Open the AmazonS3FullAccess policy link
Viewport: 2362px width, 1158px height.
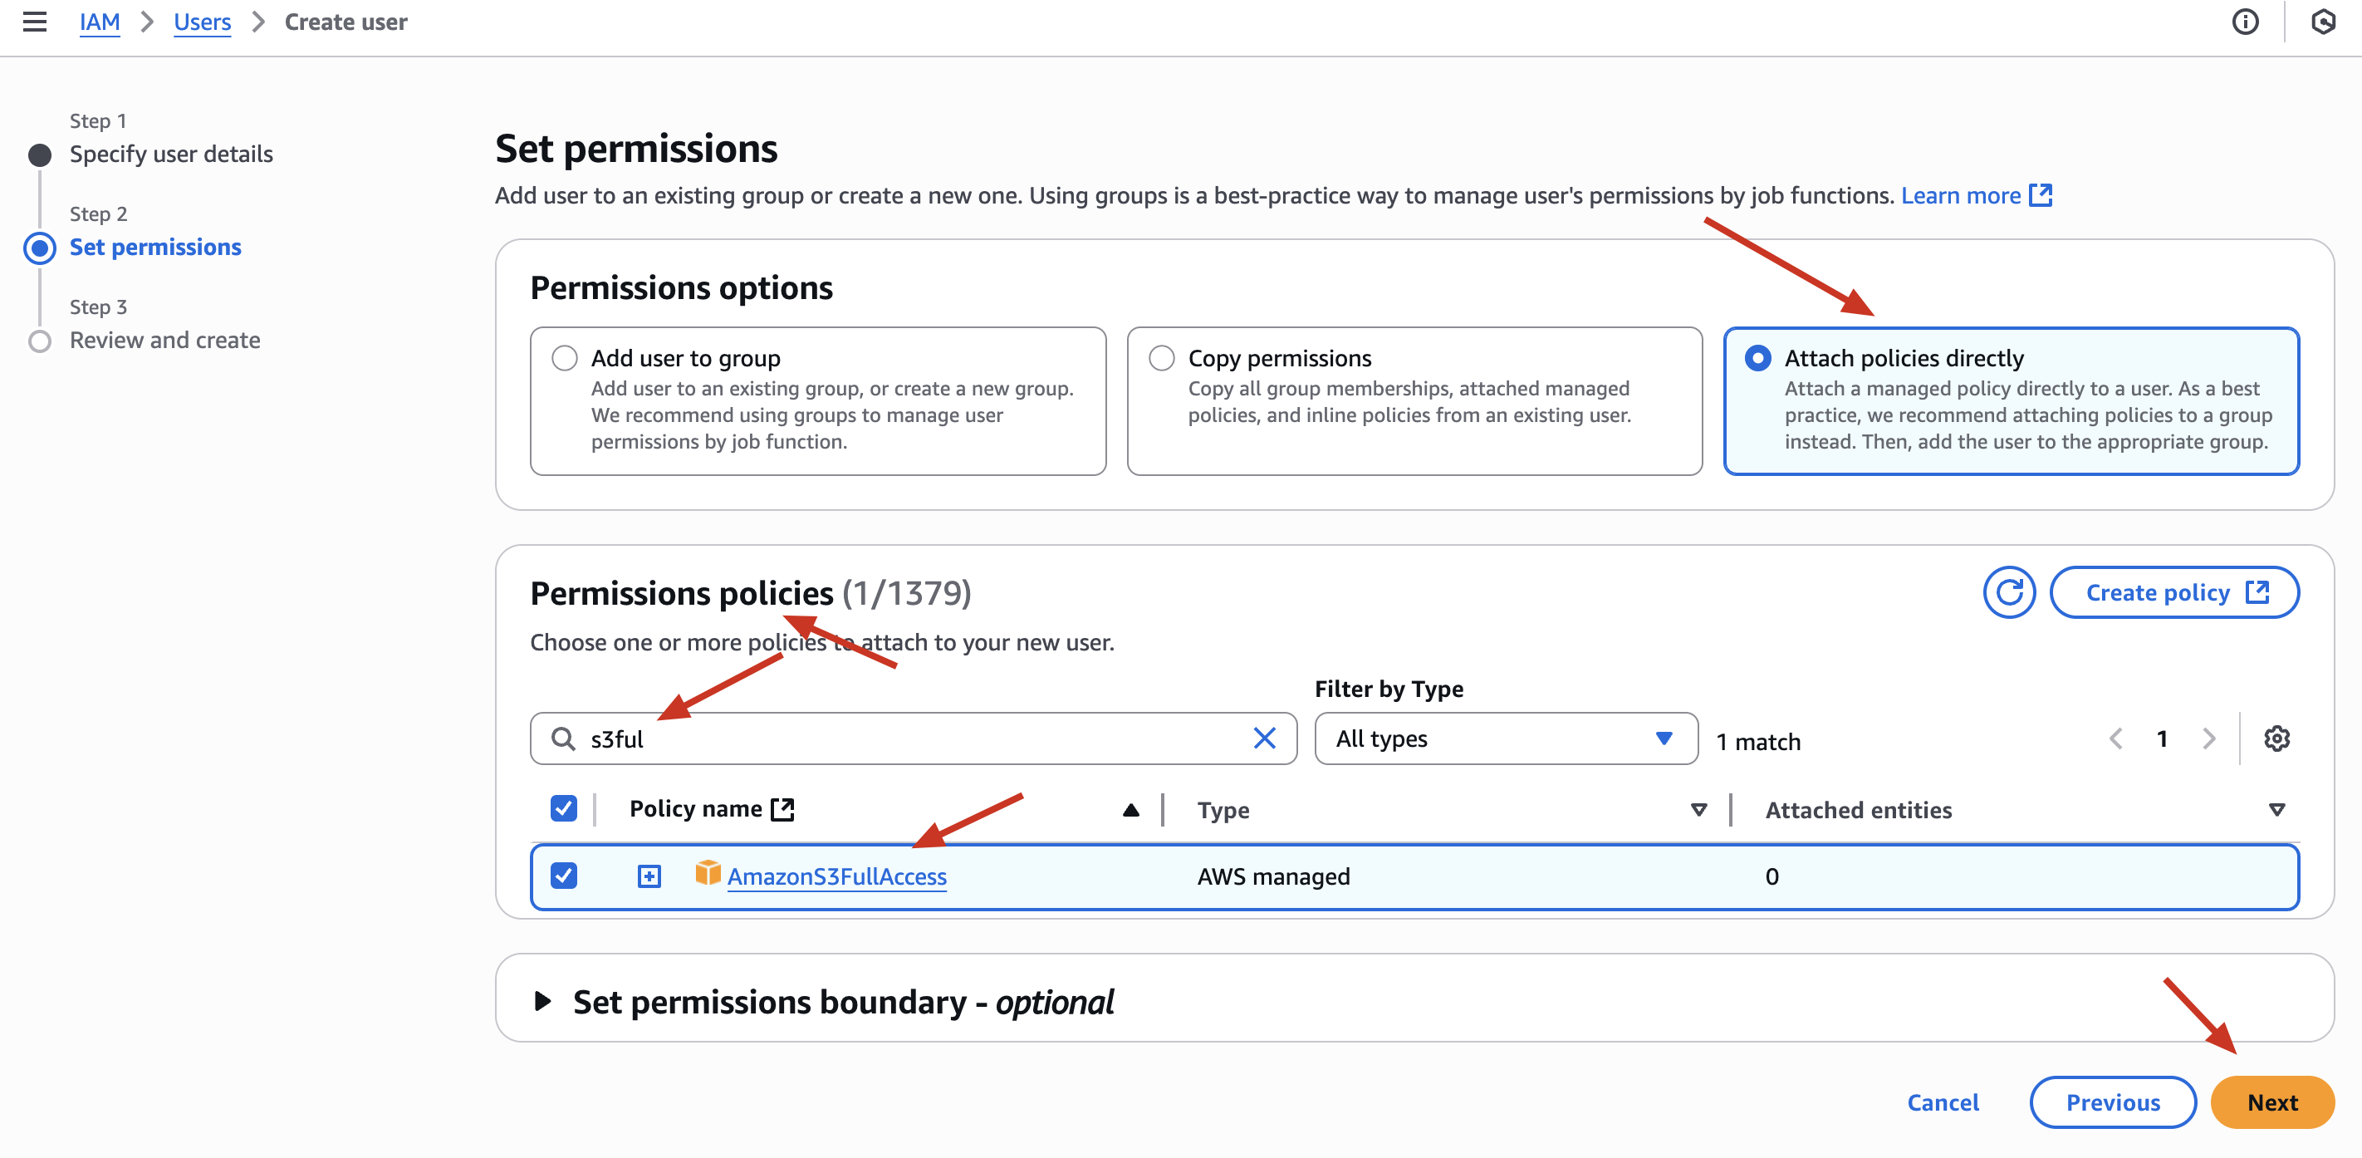(837, 876)
